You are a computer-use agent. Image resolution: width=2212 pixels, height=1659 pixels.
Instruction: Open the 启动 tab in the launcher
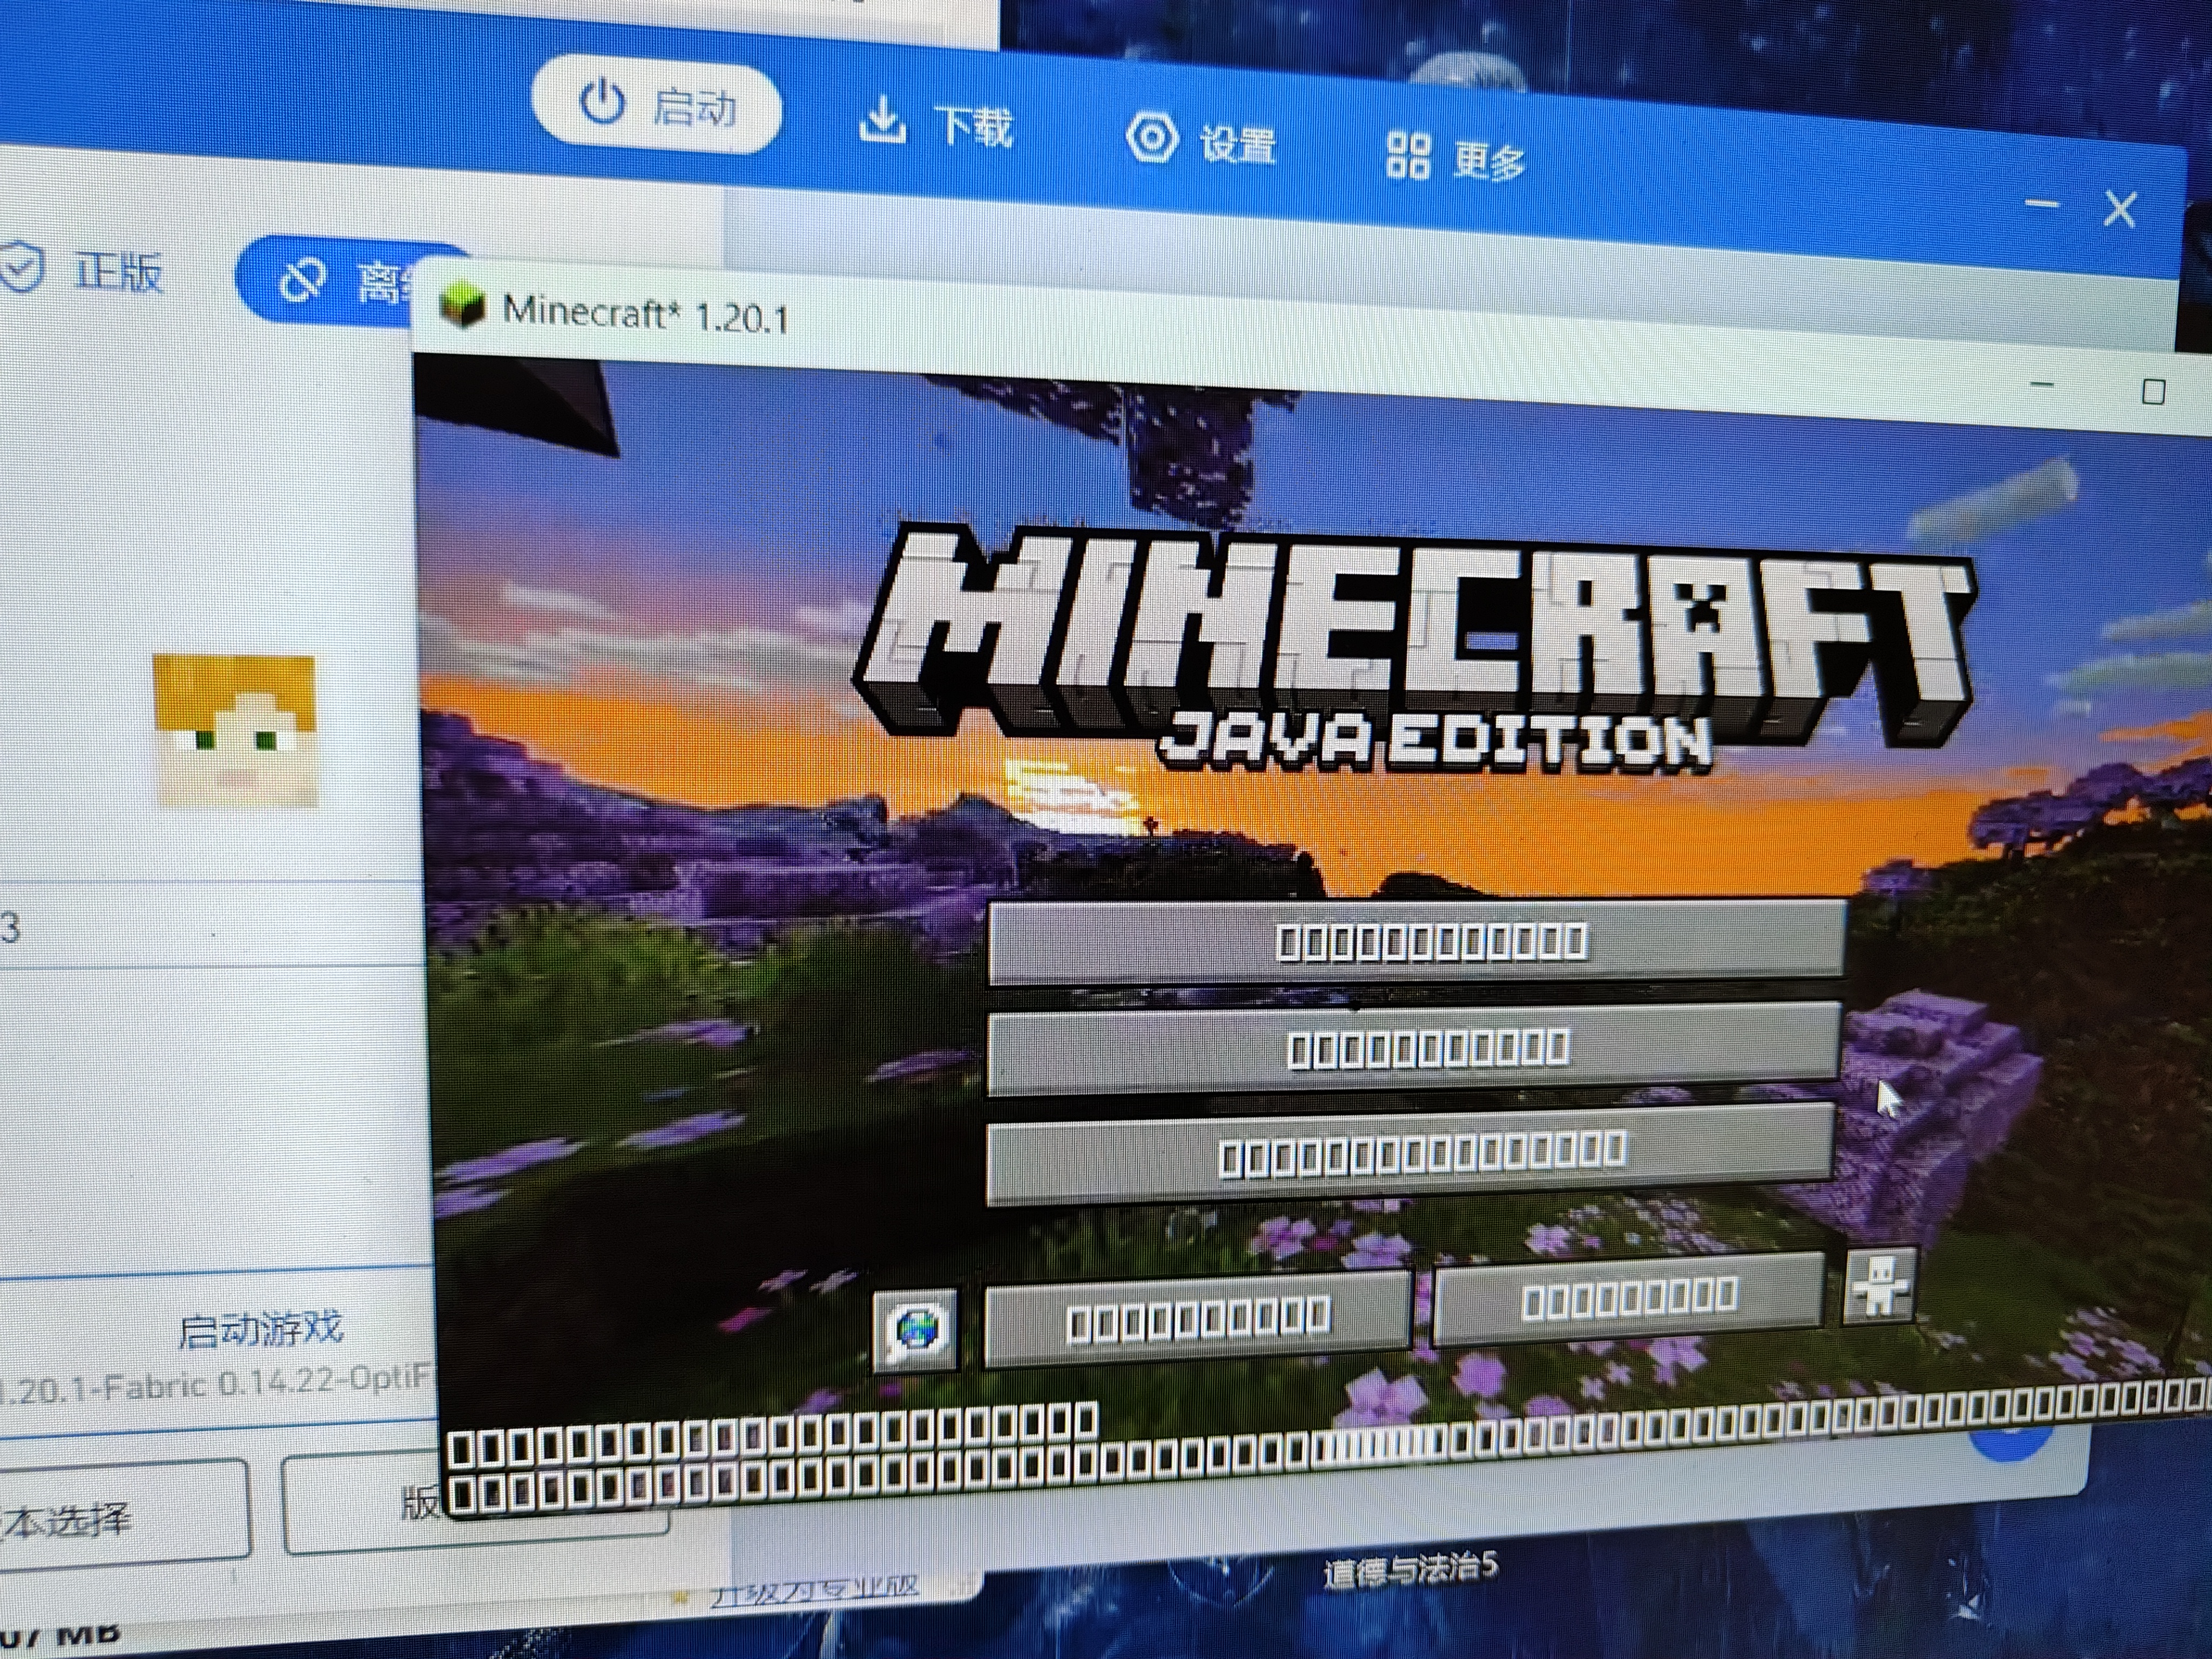pos(657,105)
